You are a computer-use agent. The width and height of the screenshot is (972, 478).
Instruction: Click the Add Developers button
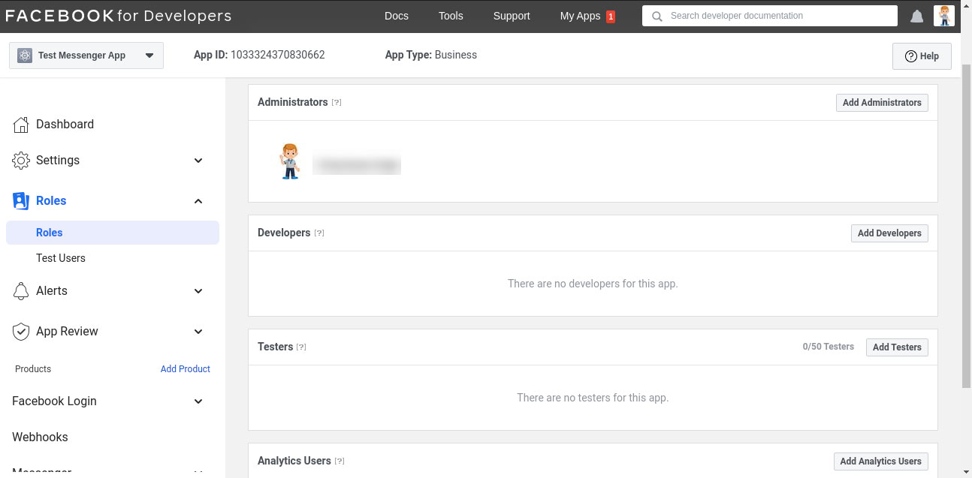[x=889, y=233]
